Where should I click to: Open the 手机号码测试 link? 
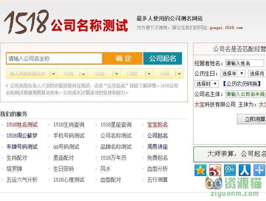[x=69, y=136]
